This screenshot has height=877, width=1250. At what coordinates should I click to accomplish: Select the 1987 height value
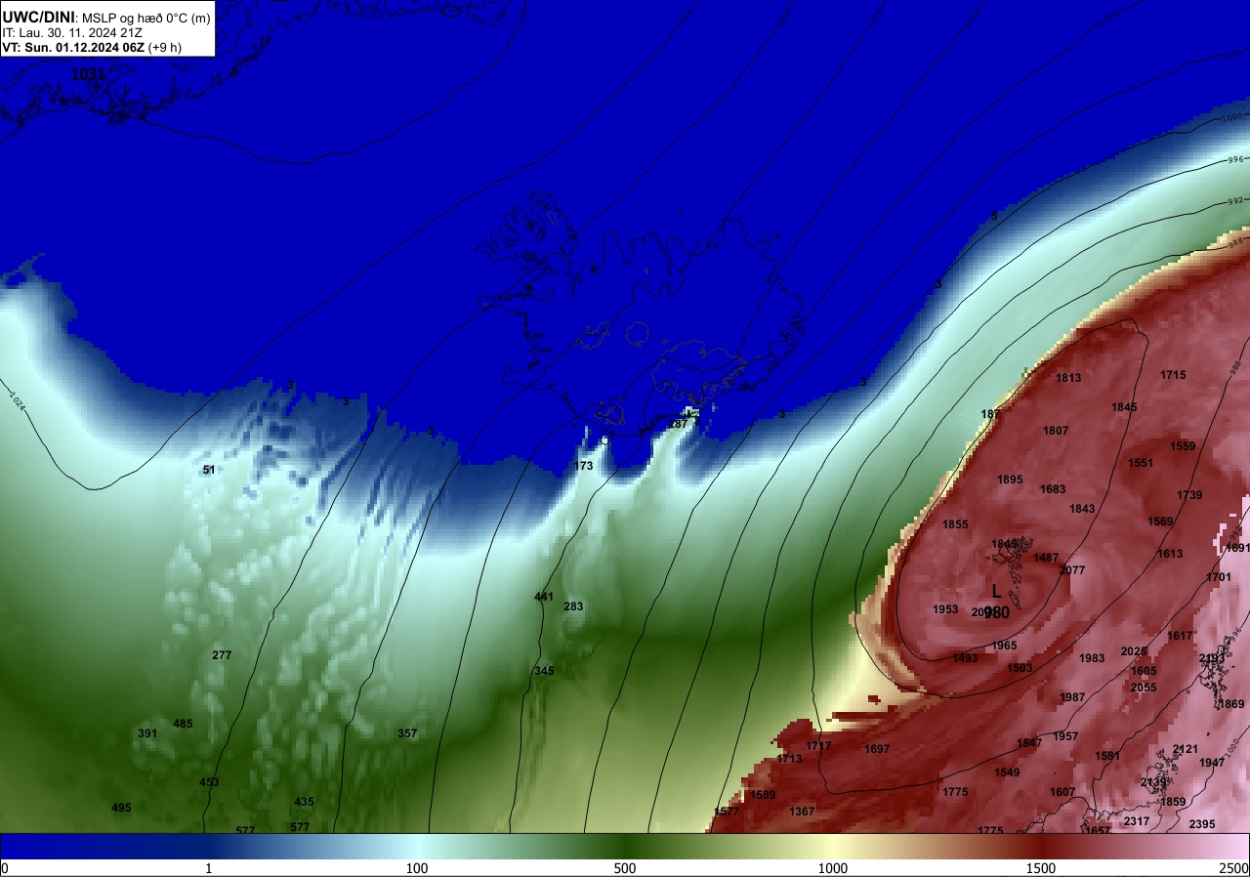click(x=1072, y=697)
